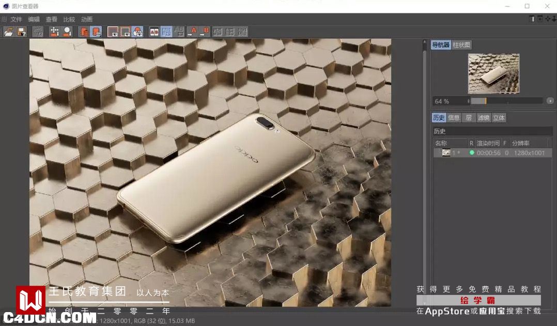Image resolution: width=557 pixels, height=326 pixels.
Task: Open the 比较 menu
Action: coord(69,19)
